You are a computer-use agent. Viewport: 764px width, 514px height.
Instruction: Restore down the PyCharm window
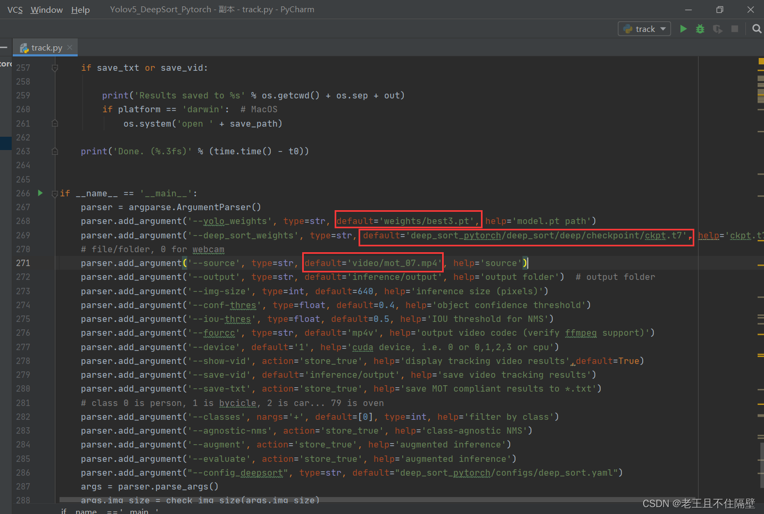(719, 10)
